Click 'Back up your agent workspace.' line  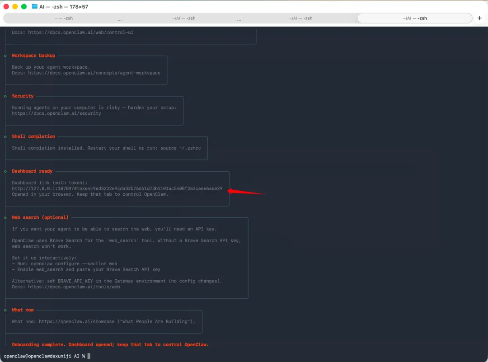click(51, 67)
